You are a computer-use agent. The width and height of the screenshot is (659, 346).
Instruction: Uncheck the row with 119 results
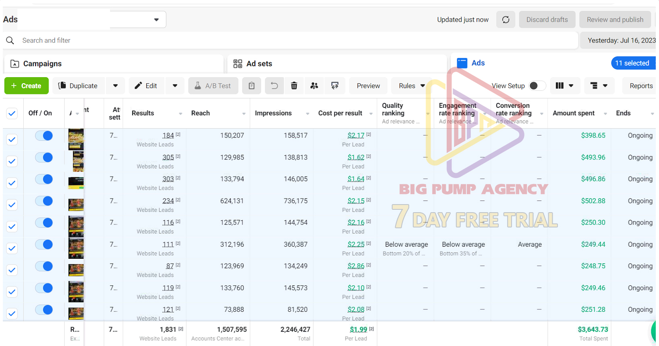[x=12, y=292]
